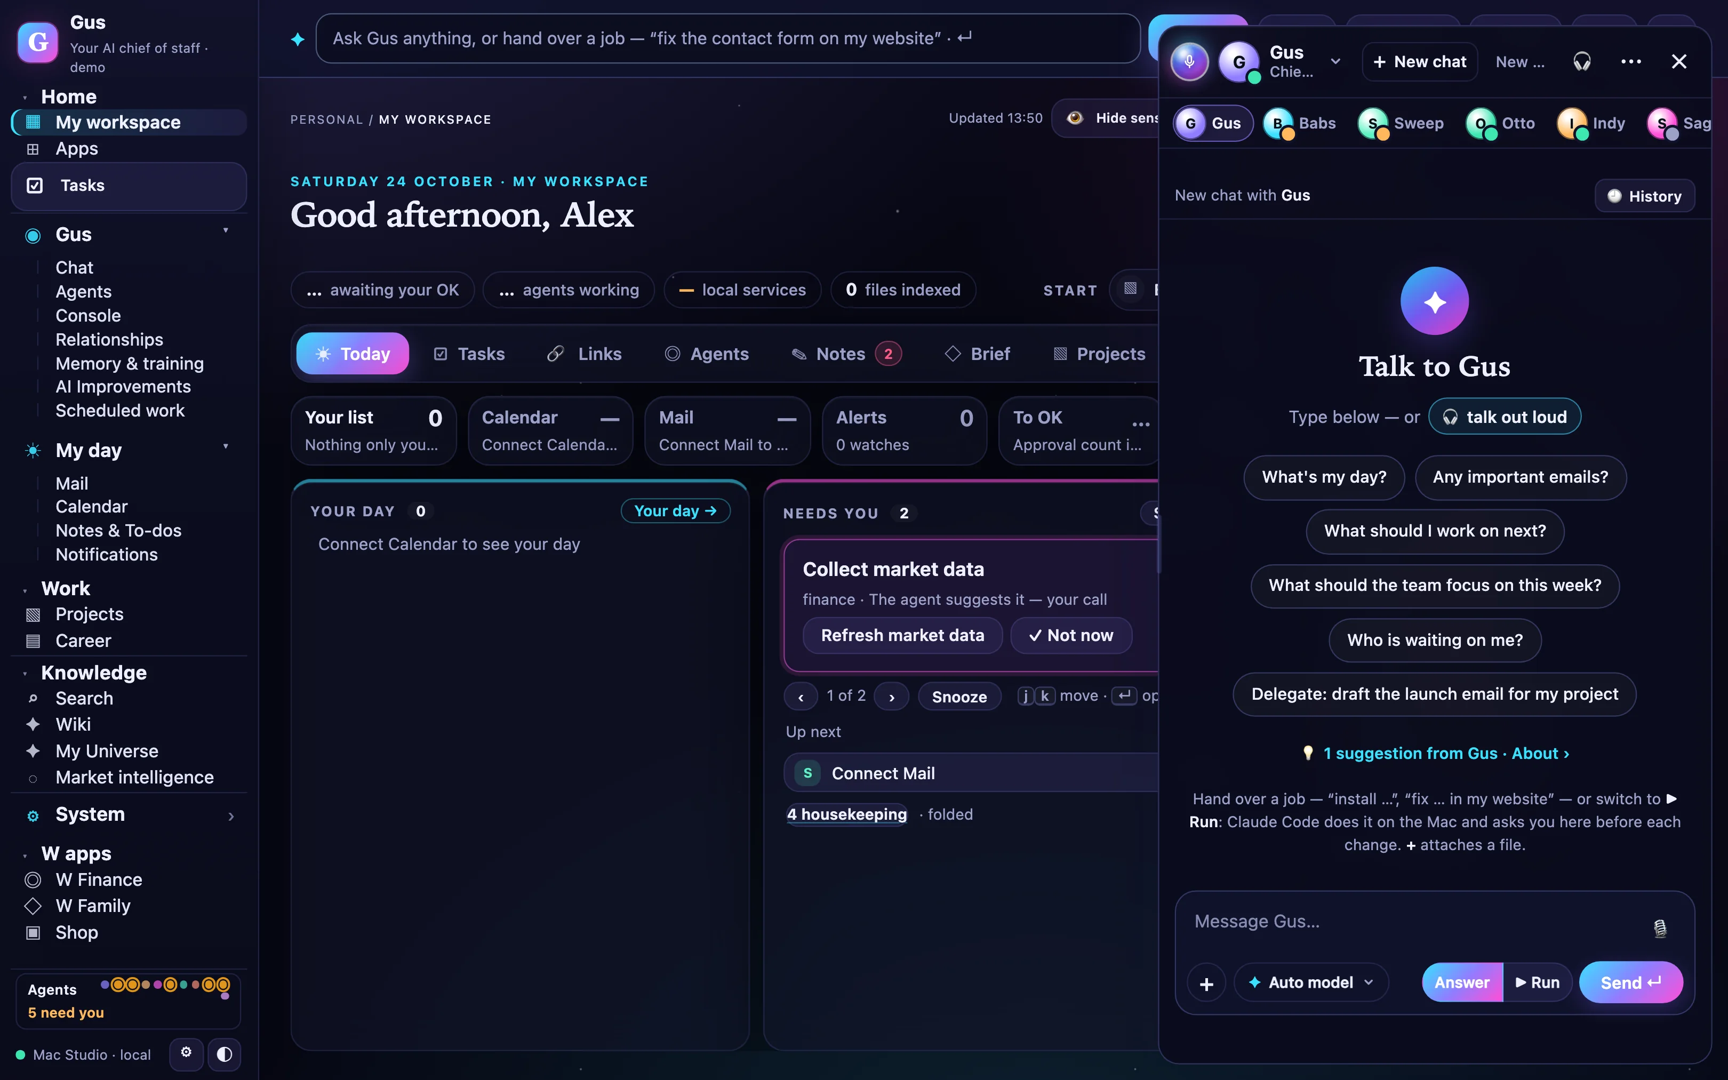
Task: Click the Message Gus input field
Action: click(1418, 922)
